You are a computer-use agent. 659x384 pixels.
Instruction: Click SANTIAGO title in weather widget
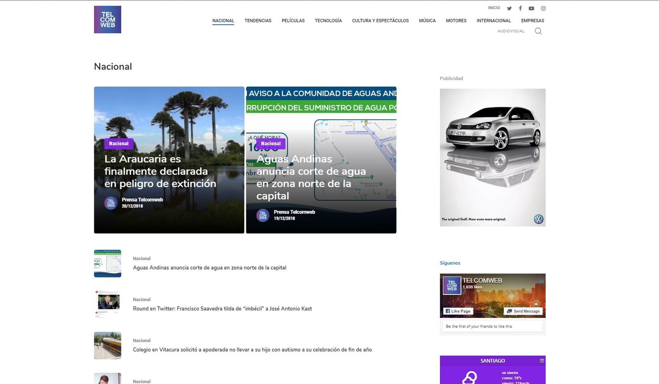click(493, 361)
